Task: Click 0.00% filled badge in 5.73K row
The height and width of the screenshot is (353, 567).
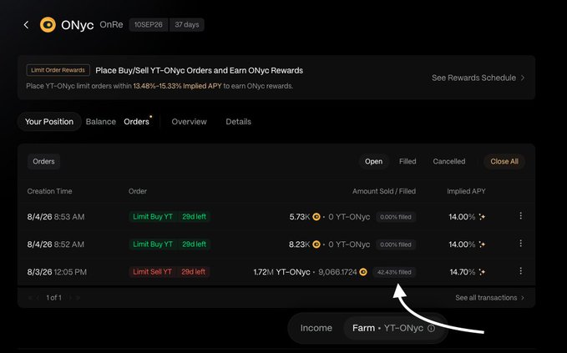Action: (396, 217)
